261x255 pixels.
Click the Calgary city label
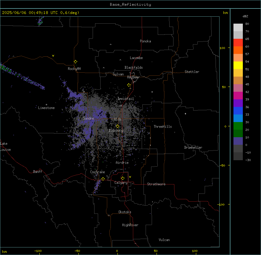[121, 183]
